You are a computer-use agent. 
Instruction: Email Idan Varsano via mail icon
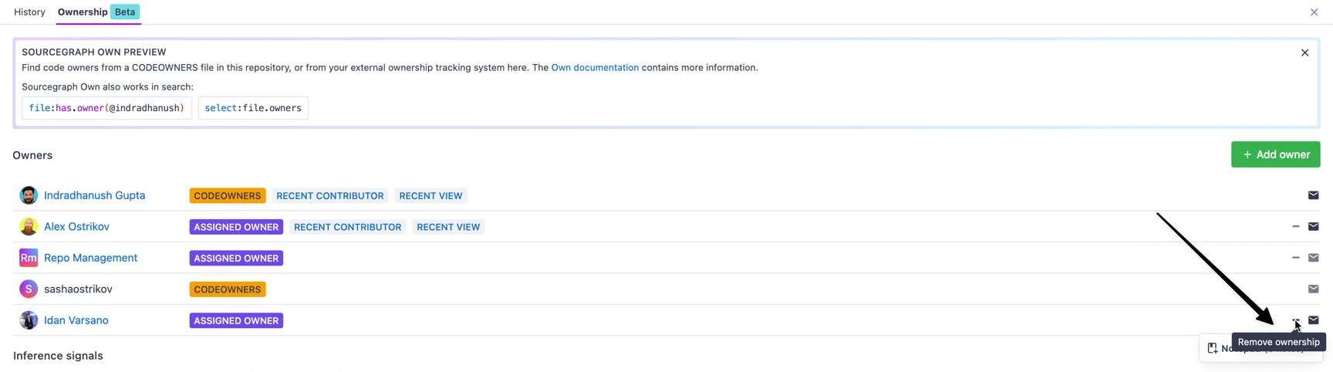[x=1313, y=320]
